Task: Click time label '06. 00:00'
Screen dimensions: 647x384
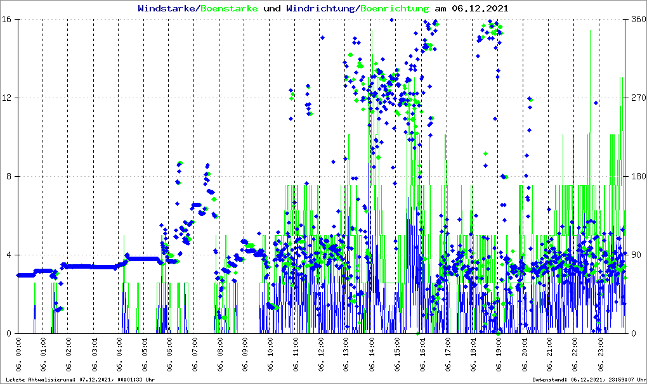Action: [x=18, y=354]
